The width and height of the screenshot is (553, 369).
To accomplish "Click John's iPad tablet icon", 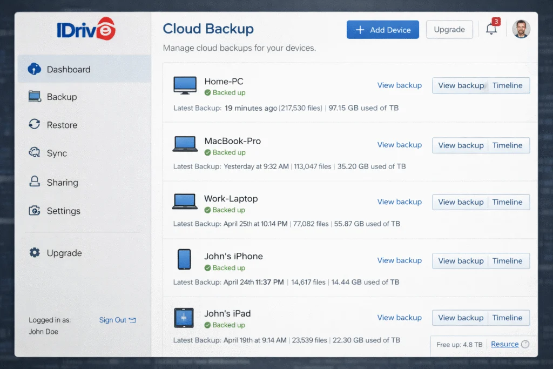I will [x=184, y=318].
